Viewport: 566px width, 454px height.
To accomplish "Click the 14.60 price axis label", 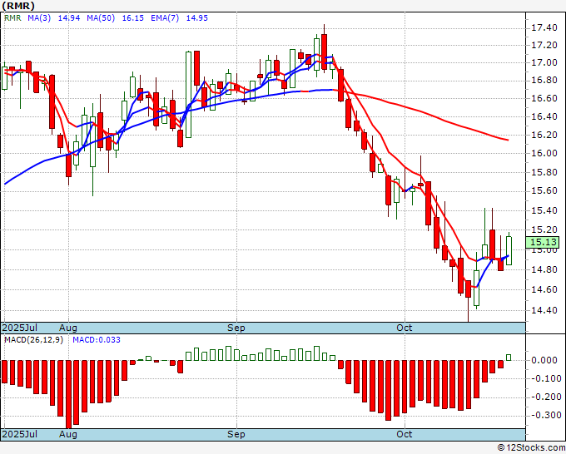I will pyautogui.click(x=544, y=289).
